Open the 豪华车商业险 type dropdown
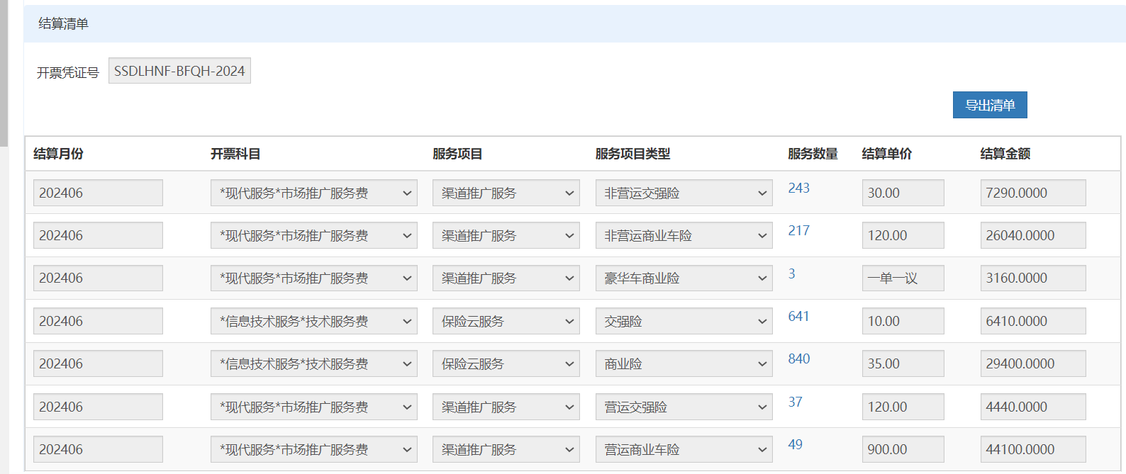 (684, 278)
